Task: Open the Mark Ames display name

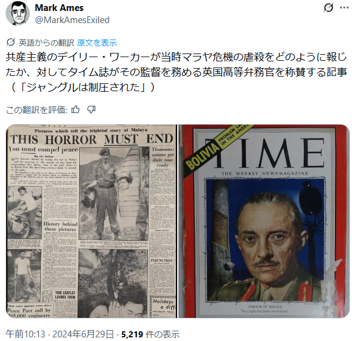Action: point(59,8)
